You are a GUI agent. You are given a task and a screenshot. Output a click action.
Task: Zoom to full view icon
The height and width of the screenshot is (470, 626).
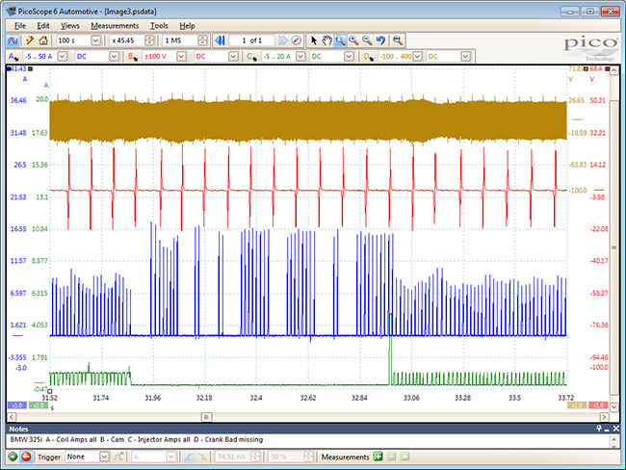(x=397, y=40)
